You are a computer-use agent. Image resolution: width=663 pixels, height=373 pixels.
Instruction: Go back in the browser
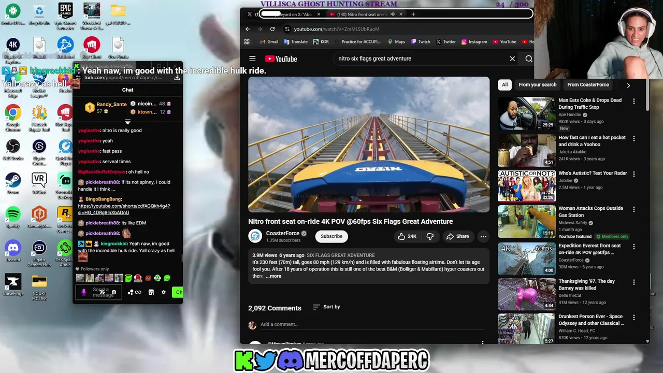[248, 29]
